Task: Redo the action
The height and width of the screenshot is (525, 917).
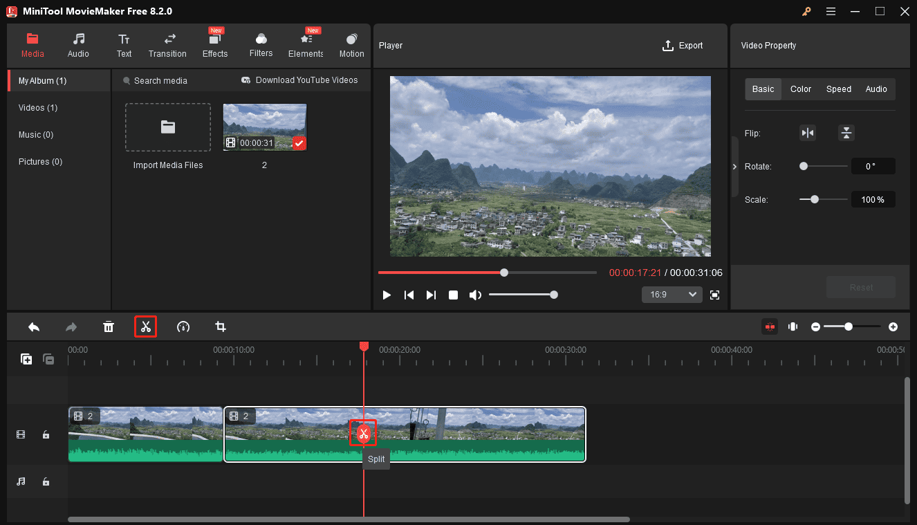Action: (71, 326)
